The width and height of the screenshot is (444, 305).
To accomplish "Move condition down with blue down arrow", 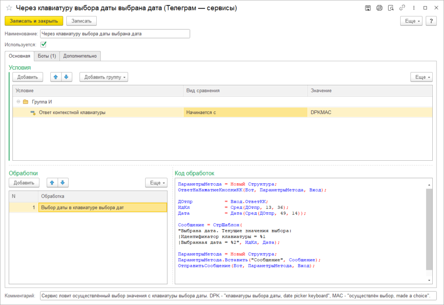I will [66, 77].
